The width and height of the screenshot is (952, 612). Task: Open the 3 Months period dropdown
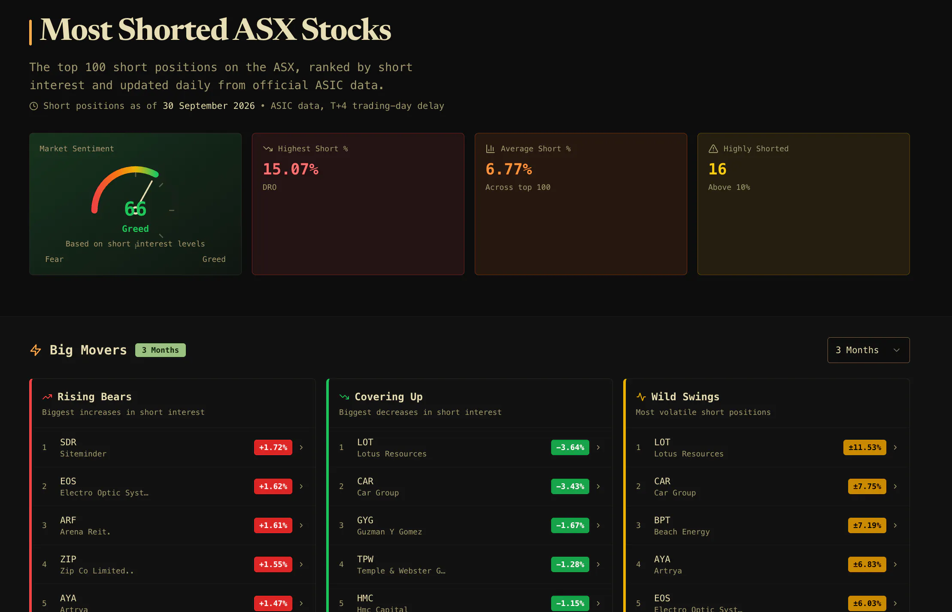868,350
